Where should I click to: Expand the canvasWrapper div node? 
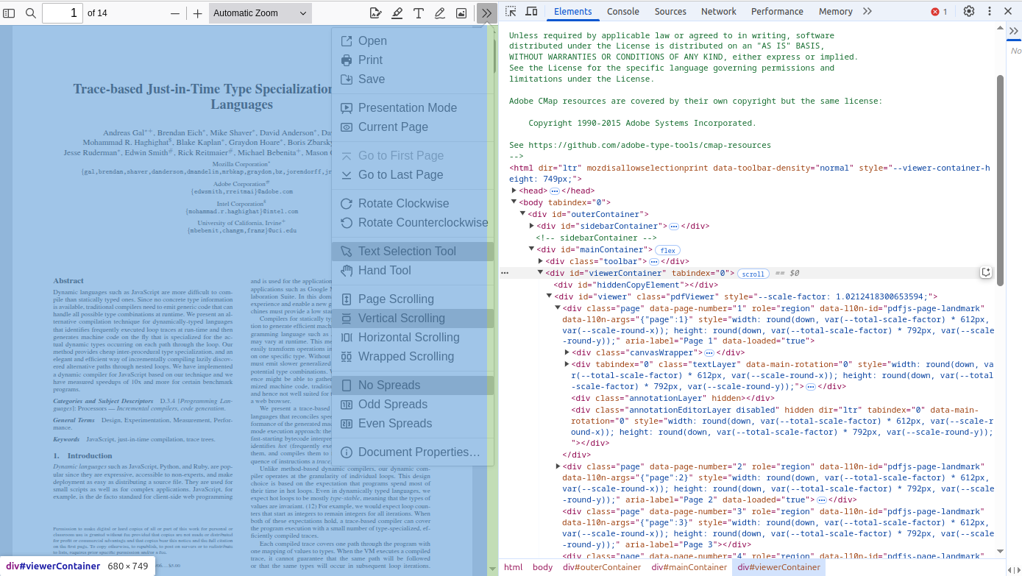click(567, 352)
